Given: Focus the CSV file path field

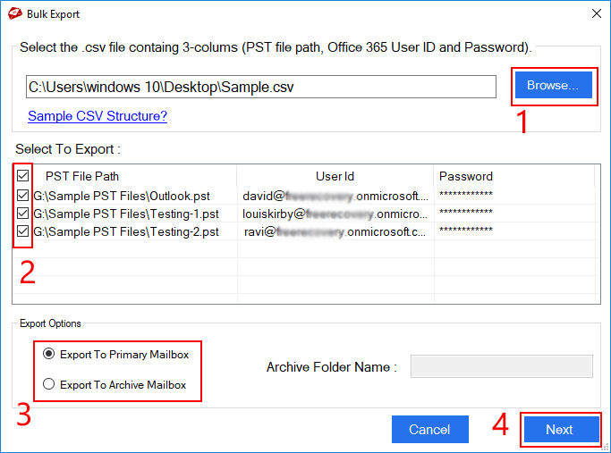Looking at the screenshot, I should click(x=261, y=87).
